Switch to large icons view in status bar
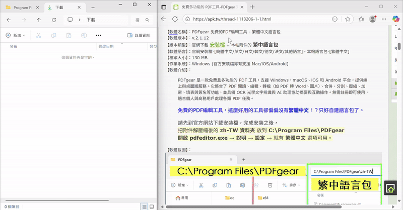Screen dimensions: 403x210 pos(152,206)
